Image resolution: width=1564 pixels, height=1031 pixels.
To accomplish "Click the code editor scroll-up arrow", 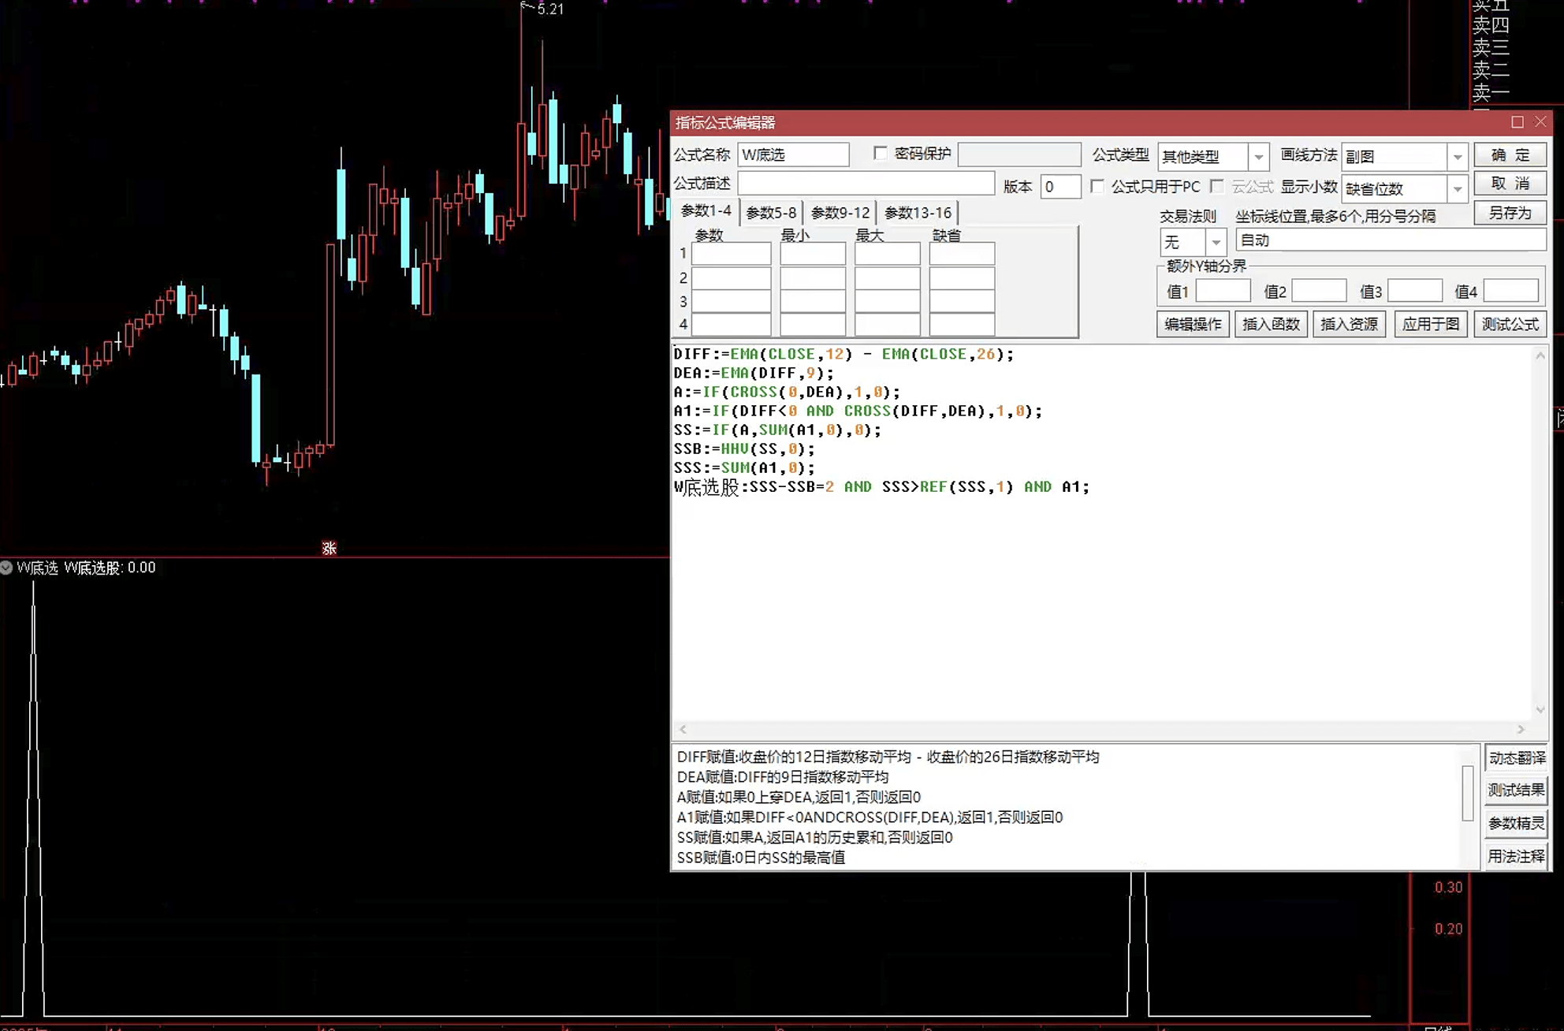I will pyautogui.click(x=1540, y=355).
